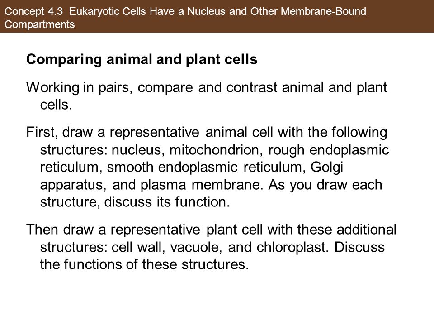Select the word 'Compartments' in the brown banner
Image resolution: width=434 pixels, height=326 pixels.
click(x=40, y=24)
